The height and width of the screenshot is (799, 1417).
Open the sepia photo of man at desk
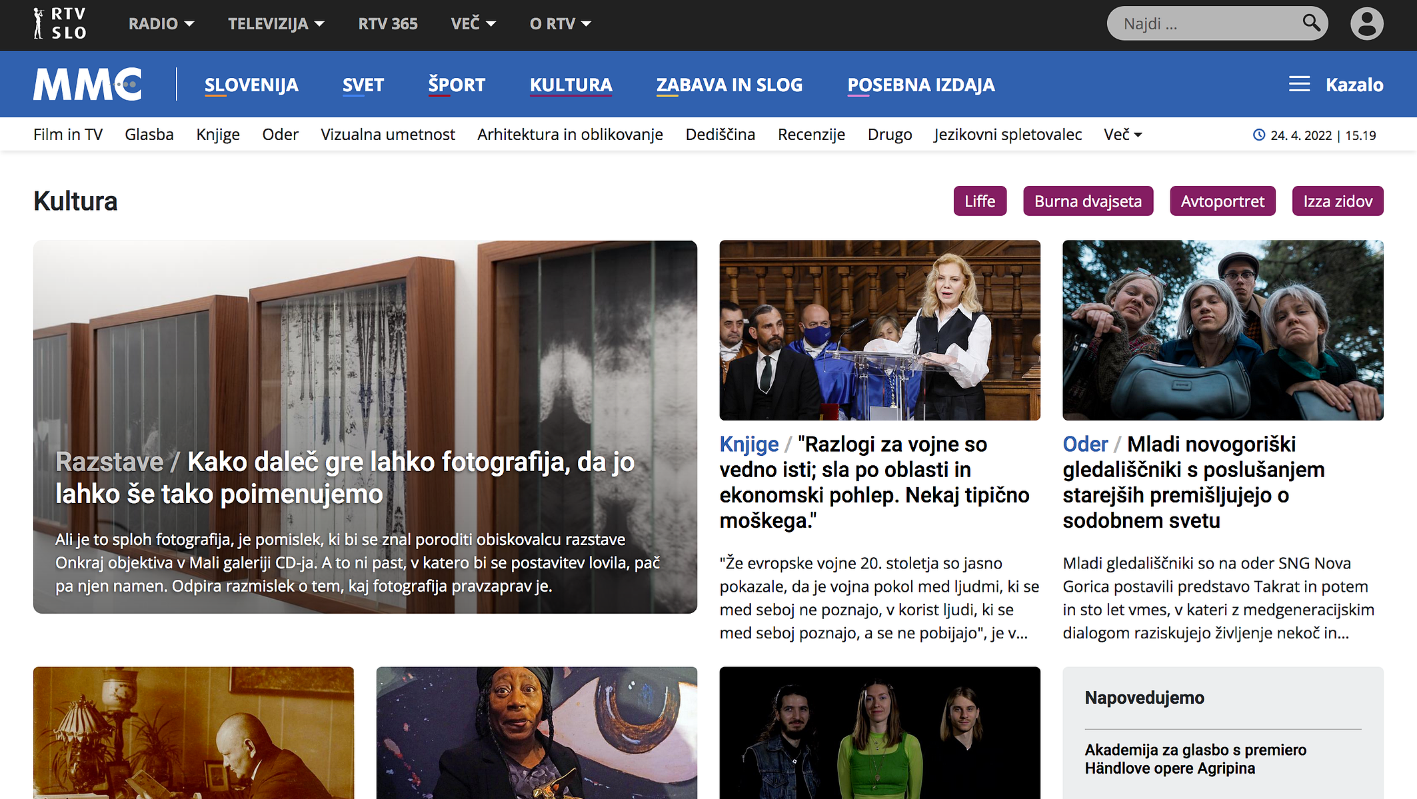tap(193, 732)
